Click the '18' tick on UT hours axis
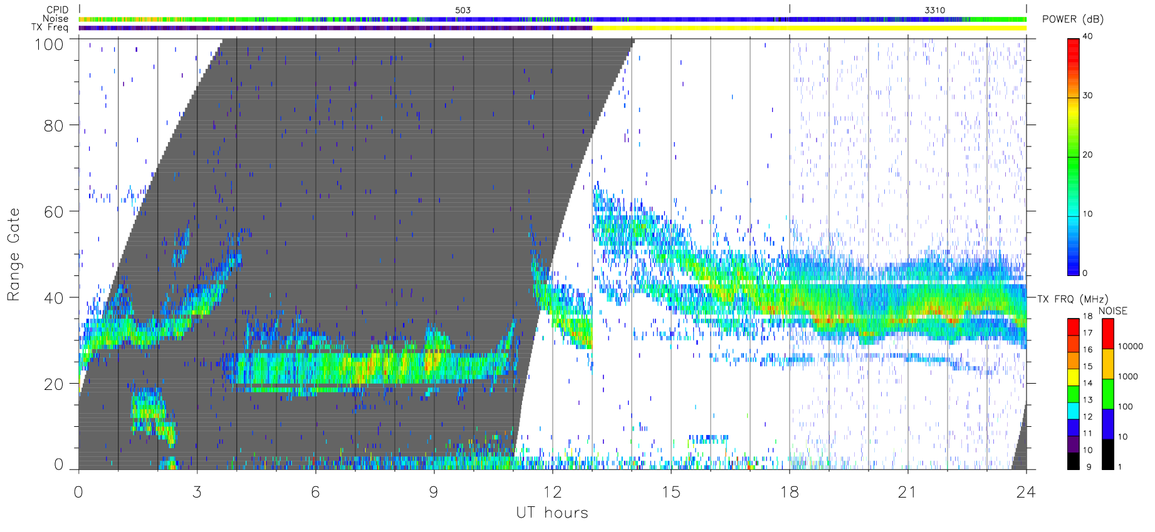 click(789, 492)
